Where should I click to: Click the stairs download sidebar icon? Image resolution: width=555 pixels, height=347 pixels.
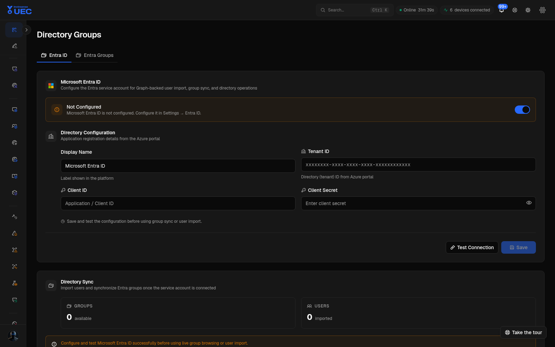point(14,46)
